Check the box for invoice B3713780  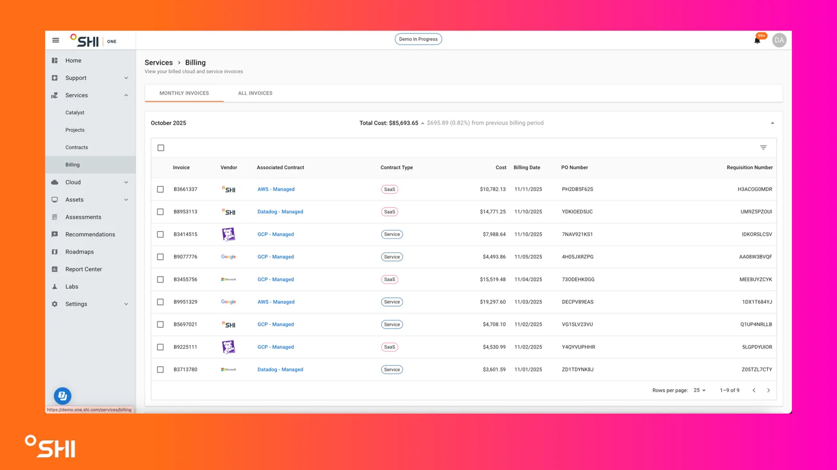pos(161,370)
